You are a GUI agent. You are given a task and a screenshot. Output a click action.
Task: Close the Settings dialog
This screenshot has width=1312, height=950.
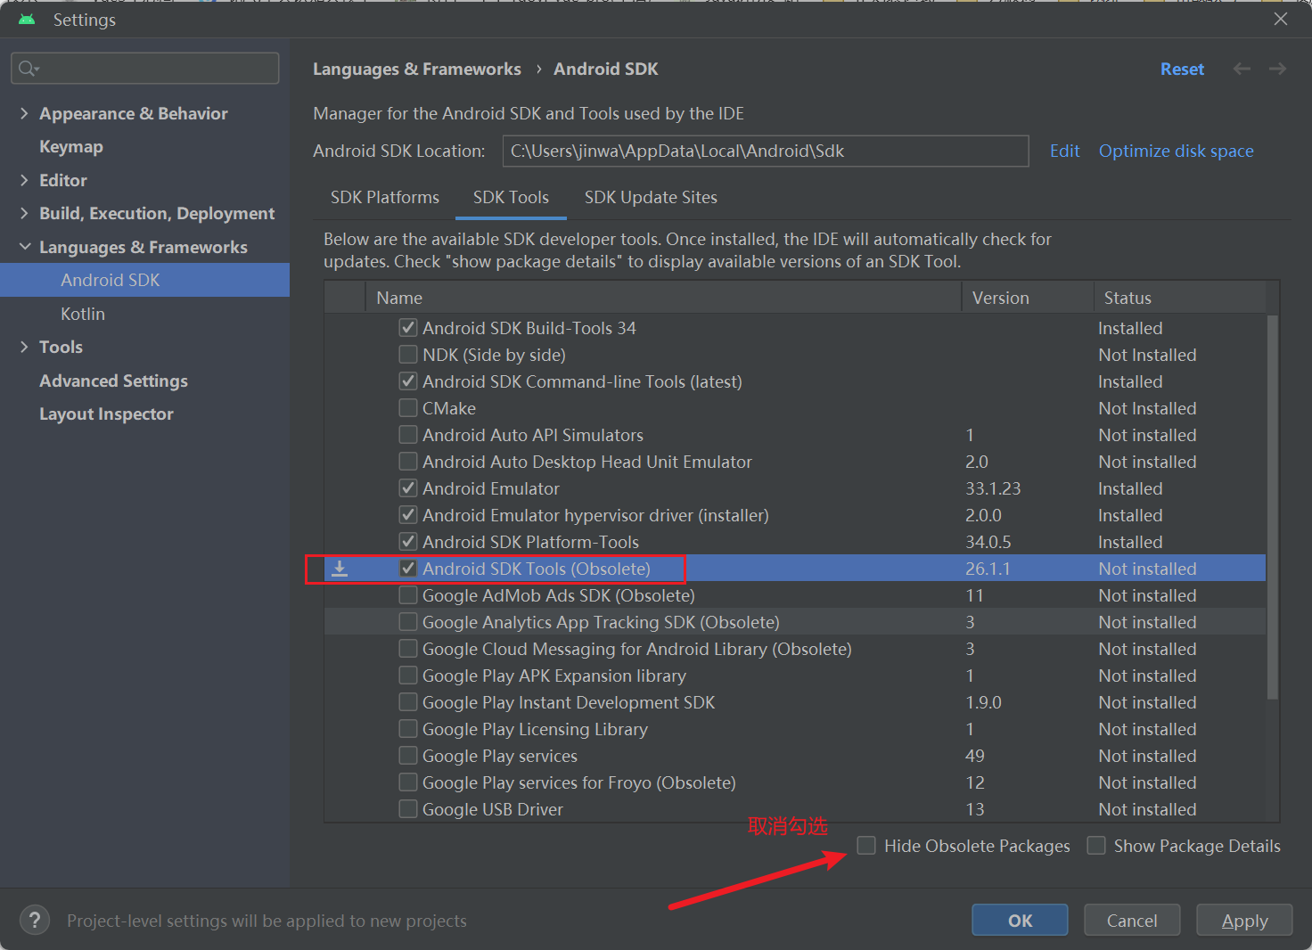pyautogui.click(x=1281, y=19)
